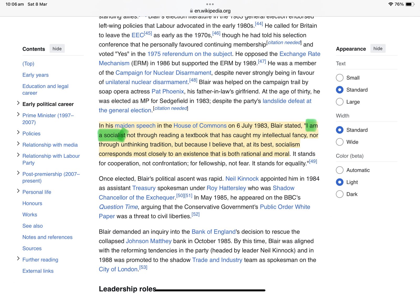Open the Neil Kinnock link
Image resolution: width=420 pixels, height=294 pixels.
pos(242,179)
